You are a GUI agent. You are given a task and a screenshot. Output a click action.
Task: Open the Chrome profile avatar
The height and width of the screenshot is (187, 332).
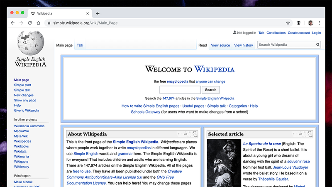click(x=310, y=23)
